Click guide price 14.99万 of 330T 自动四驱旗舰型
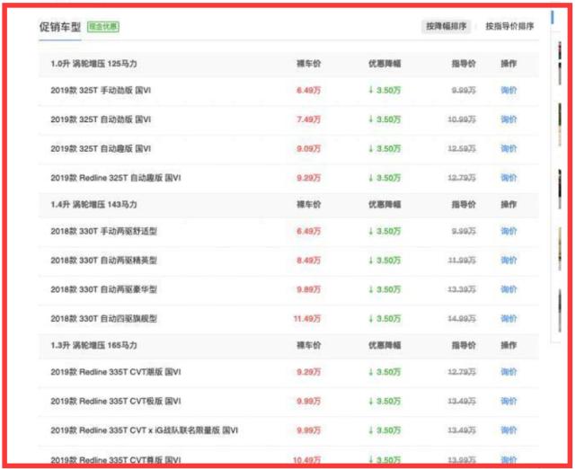 (x=462, y=318)
